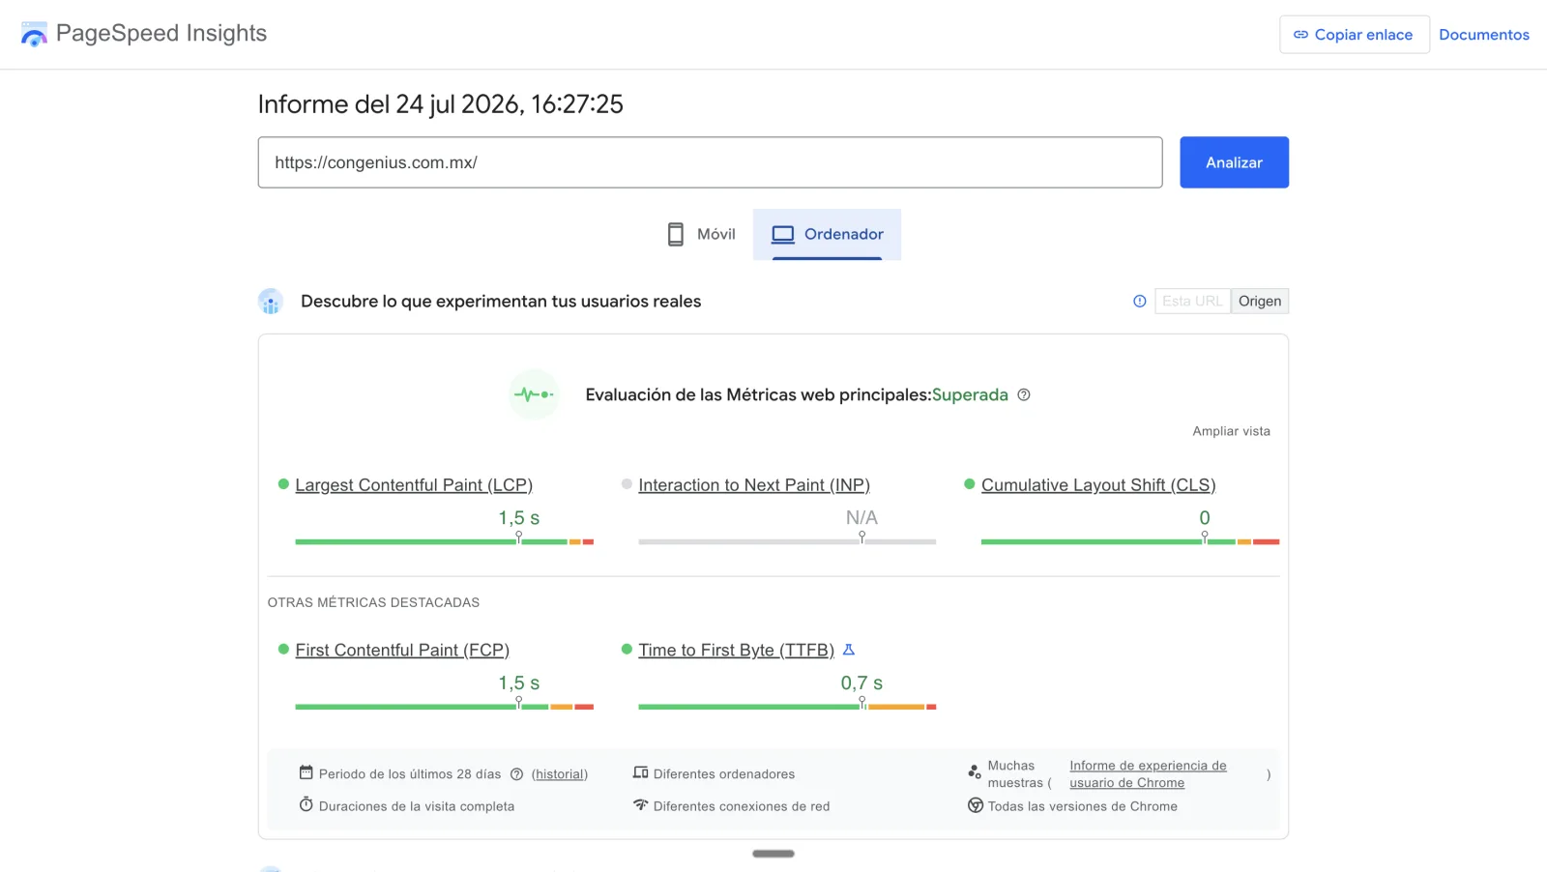This screenshot has width=1547, height=872.
Task: Click the LCP value 1,5 s
Action: [519, 518]
